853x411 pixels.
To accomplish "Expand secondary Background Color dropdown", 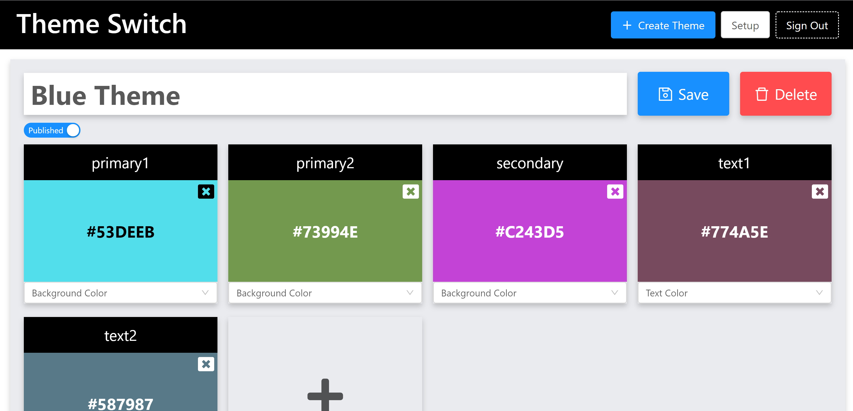I will (x=529, y=293).
